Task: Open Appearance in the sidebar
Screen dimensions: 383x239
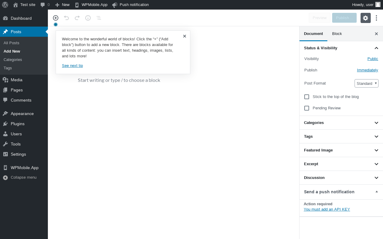Action: (24, 114)
